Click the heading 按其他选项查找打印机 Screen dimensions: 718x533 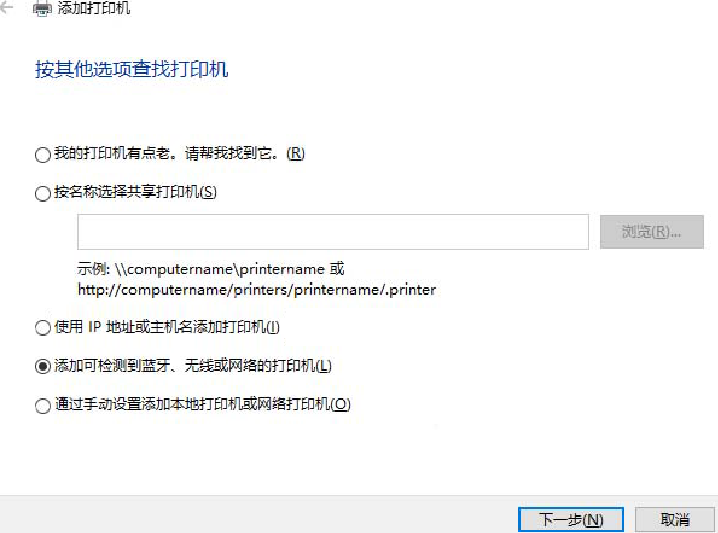[x=132, y=69]
